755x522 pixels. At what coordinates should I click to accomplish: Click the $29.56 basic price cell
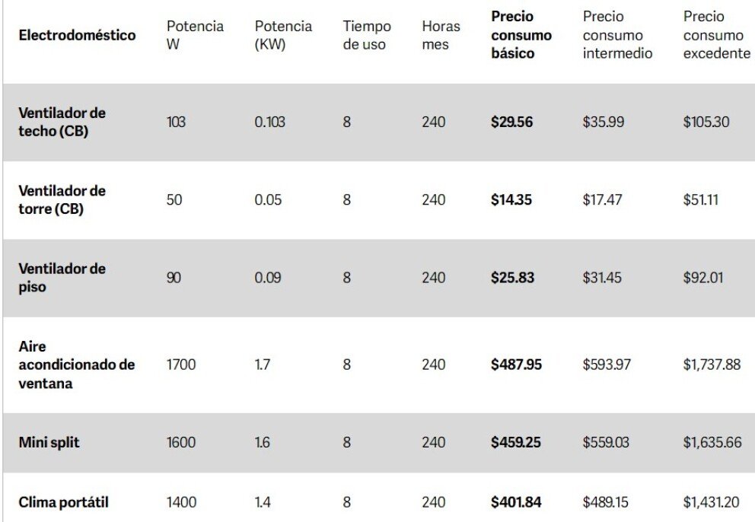(x=512, y=122)
